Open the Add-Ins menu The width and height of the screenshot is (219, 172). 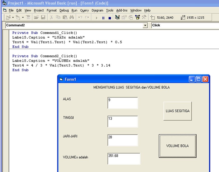click(x=122, y=10)
